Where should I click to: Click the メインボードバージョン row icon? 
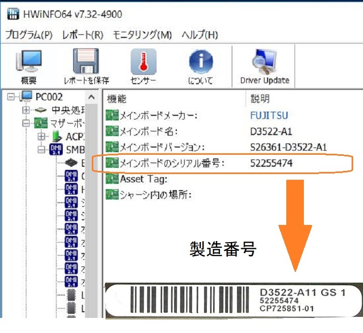[112, 147]
